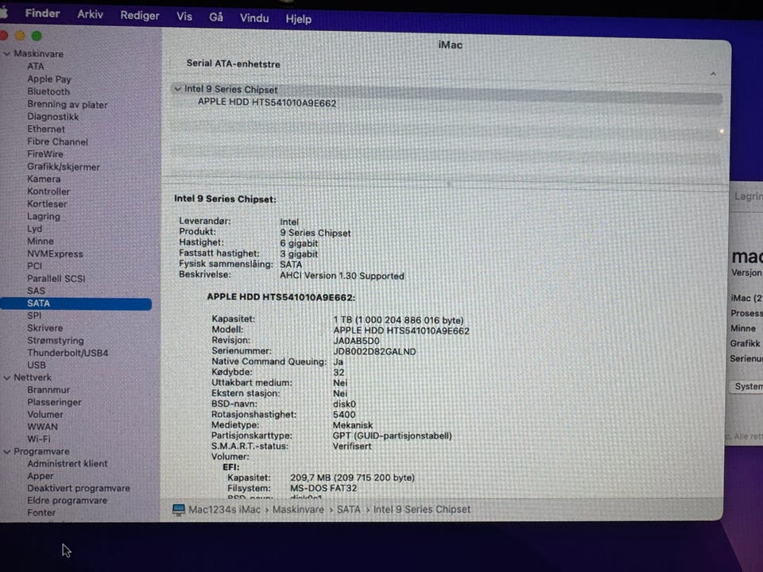The height and width of the screenshot is (572, 763).
Task: Select USB in the sidebar
Action: pos(37,365)
